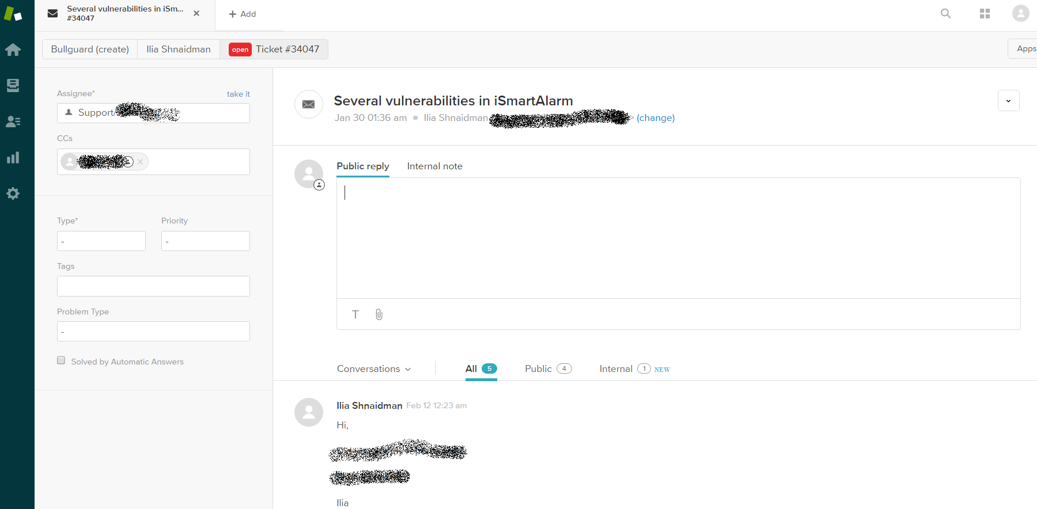The width and height of the screenshot is (1037, 509).
Task: Open the Priority dropdown
Action: pos(206,241)
